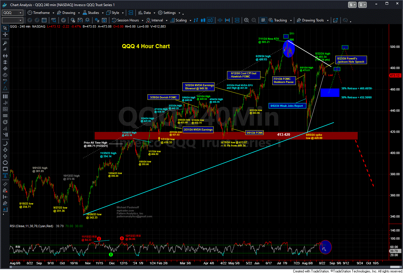The width and height of the screenshot is (403, 273).
Task: Toggle OHLC bar chart style
Action: coord(196,20)
